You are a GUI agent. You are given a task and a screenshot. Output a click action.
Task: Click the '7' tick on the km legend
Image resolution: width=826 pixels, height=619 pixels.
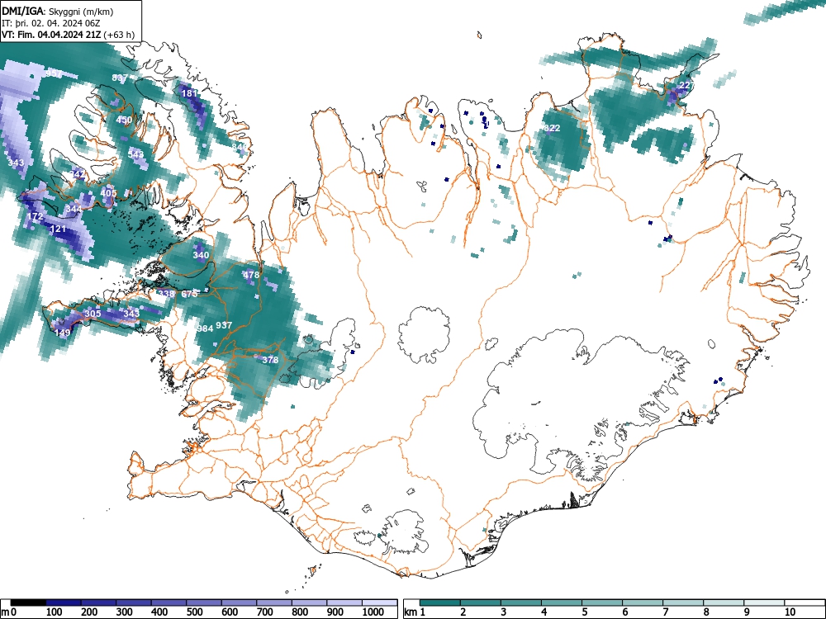[665, 612]
